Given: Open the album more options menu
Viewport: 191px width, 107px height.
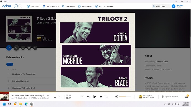Looking at the screenshot, I should [35, 48].
